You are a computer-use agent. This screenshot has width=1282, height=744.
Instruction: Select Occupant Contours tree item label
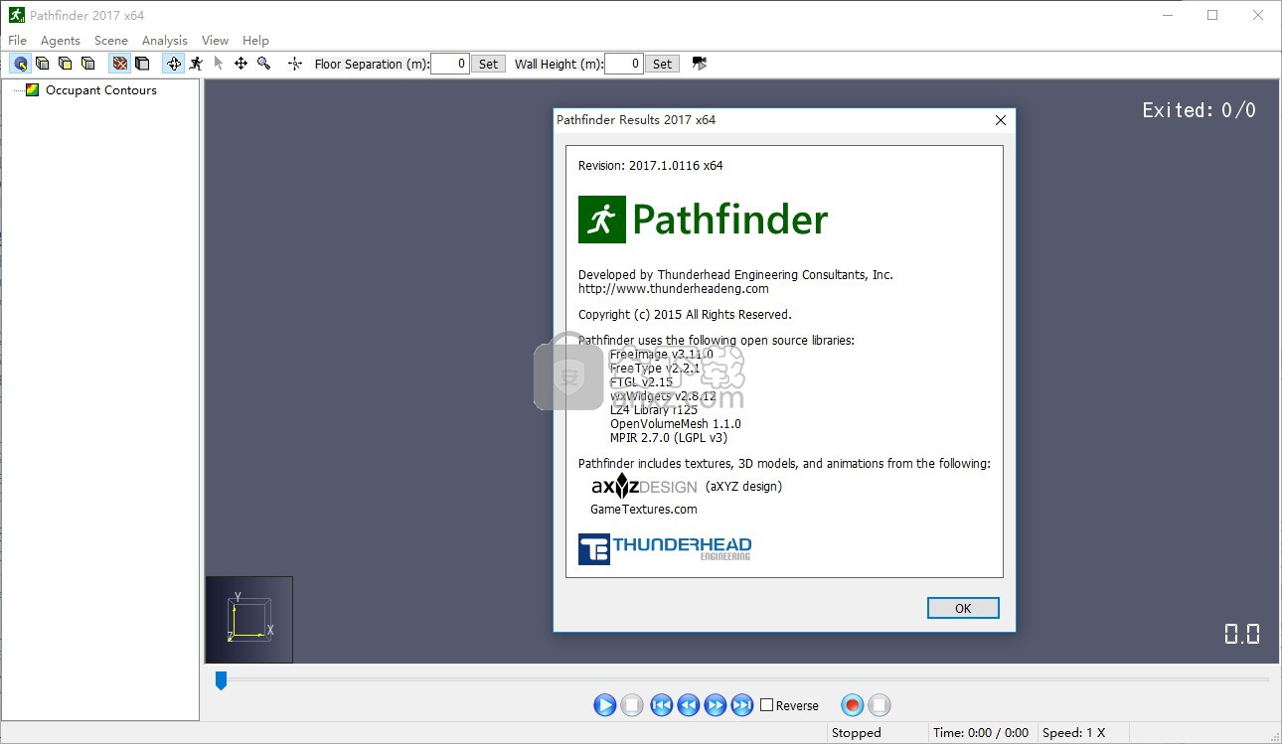[101, 89]
